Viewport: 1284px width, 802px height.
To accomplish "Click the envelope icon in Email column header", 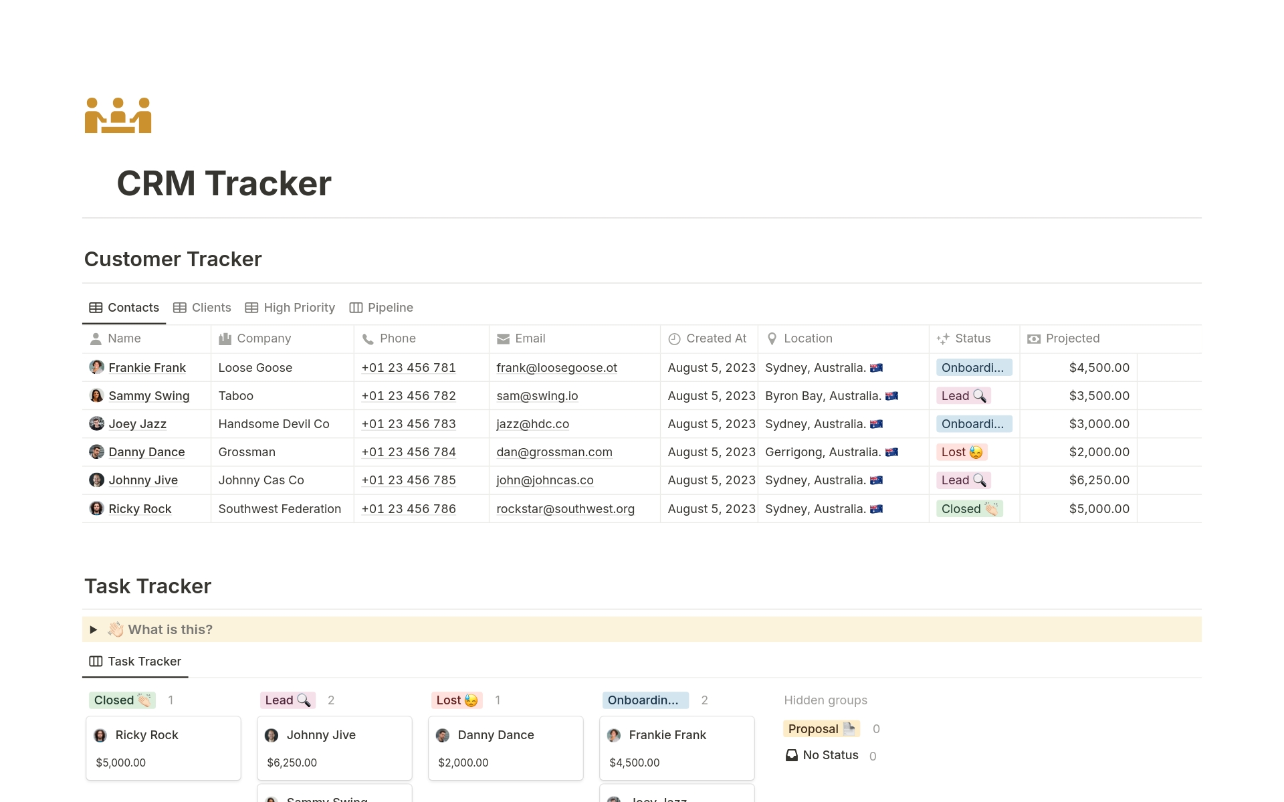I will [502, 338].
